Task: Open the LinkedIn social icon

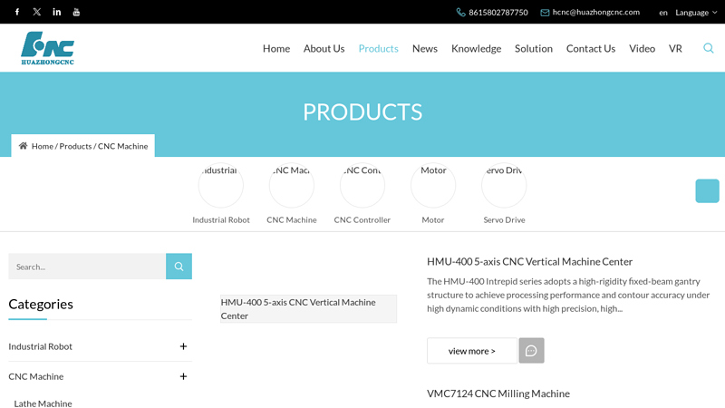Action: 56,12
